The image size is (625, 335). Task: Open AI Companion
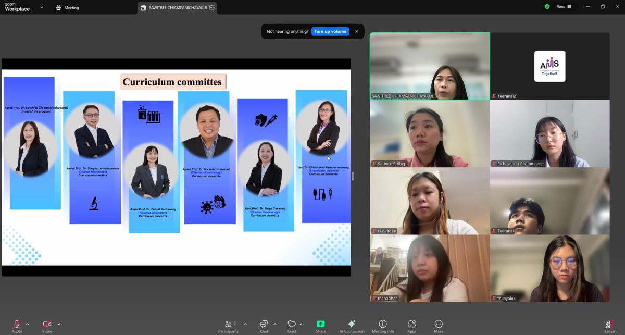[x=352, y=326]
